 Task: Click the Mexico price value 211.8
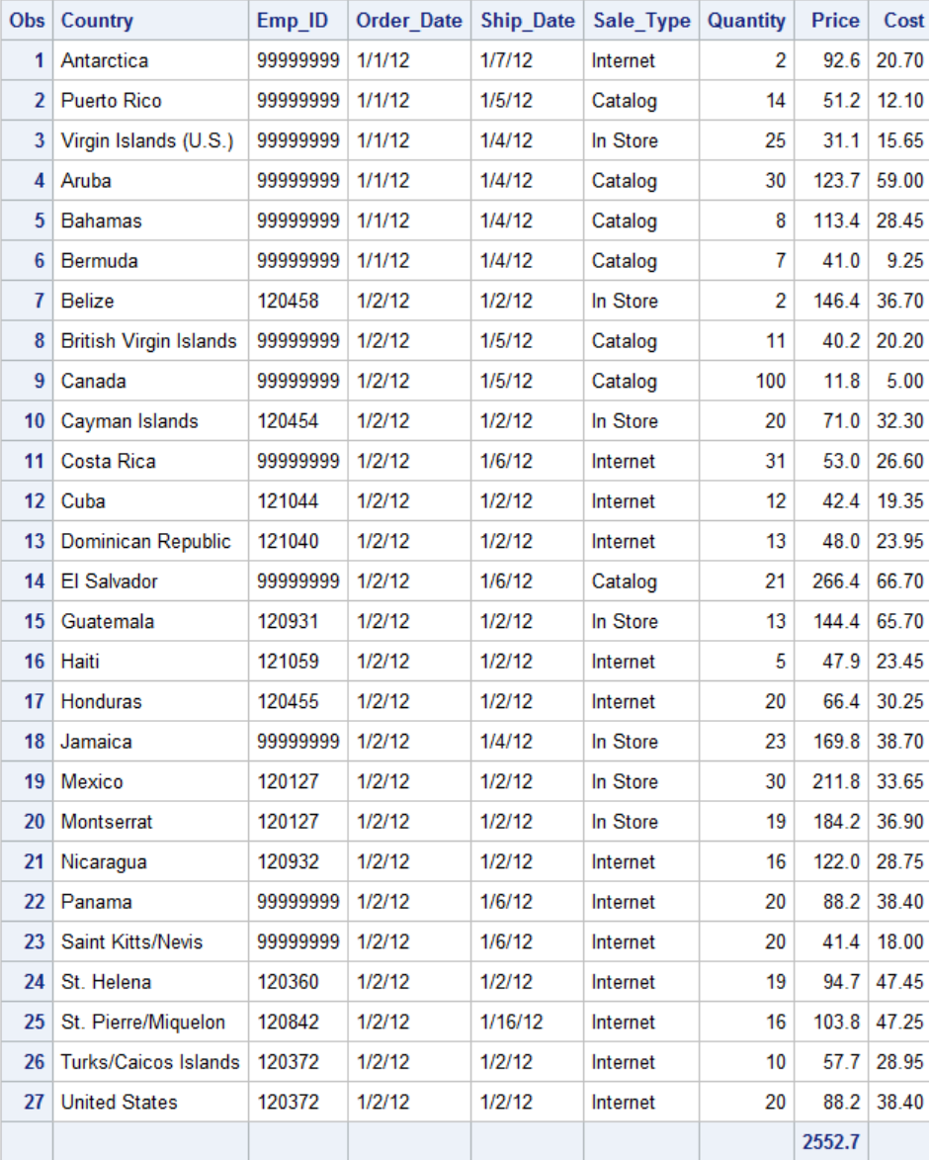coord(835,782)
